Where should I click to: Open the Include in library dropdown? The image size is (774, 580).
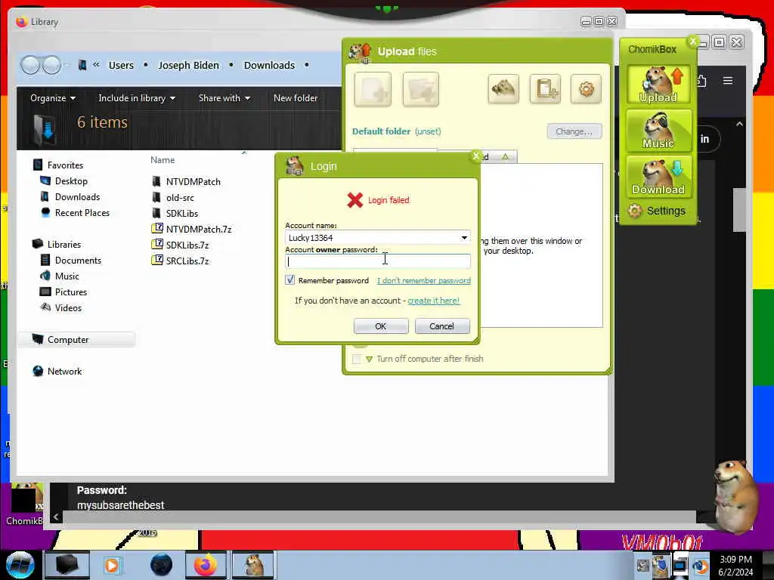[137, 97]
